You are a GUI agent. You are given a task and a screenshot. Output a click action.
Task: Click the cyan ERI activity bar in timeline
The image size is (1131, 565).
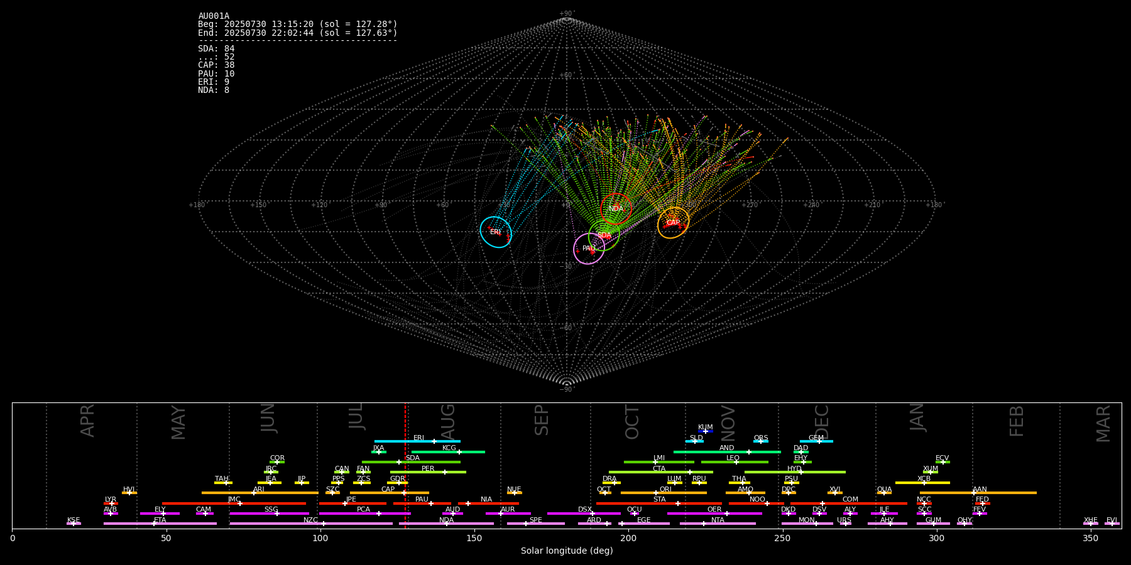417,441
